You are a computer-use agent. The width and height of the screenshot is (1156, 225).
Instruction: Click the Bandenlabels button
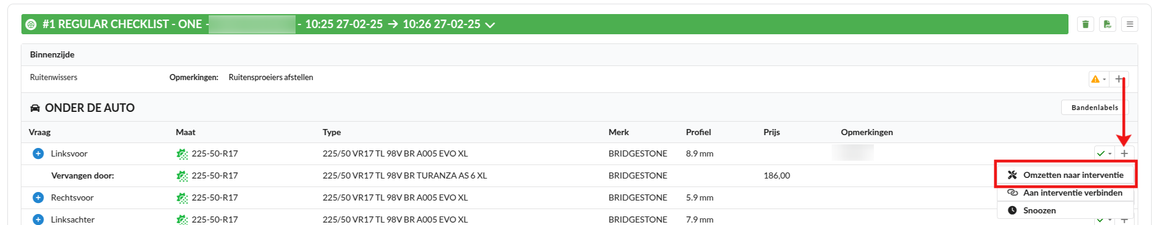pos(1094,108)
